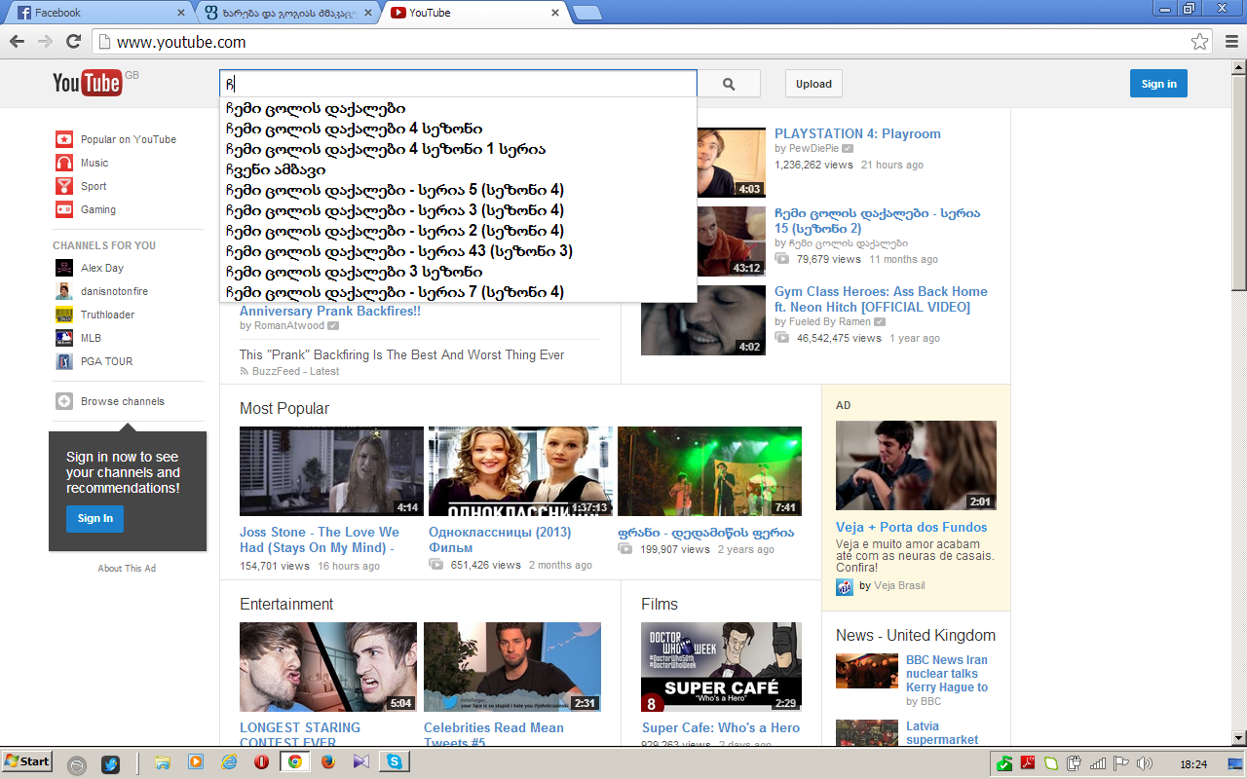This screenshot has height=779, width=1247.
Task: Open the Anniversary Prank Backfires!! link
Action: (330, 312)
